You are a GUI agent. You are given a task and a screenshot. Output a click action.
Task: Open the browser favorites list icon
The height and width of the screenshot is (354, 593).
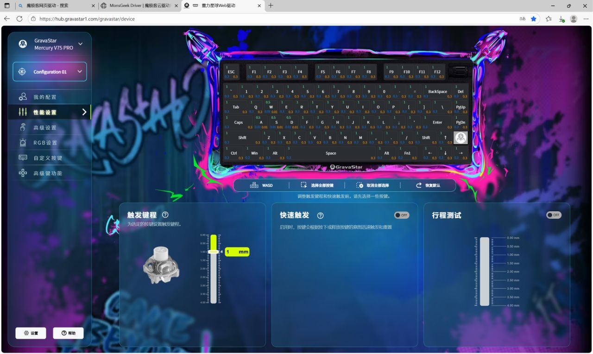click(x=549, y=19)
